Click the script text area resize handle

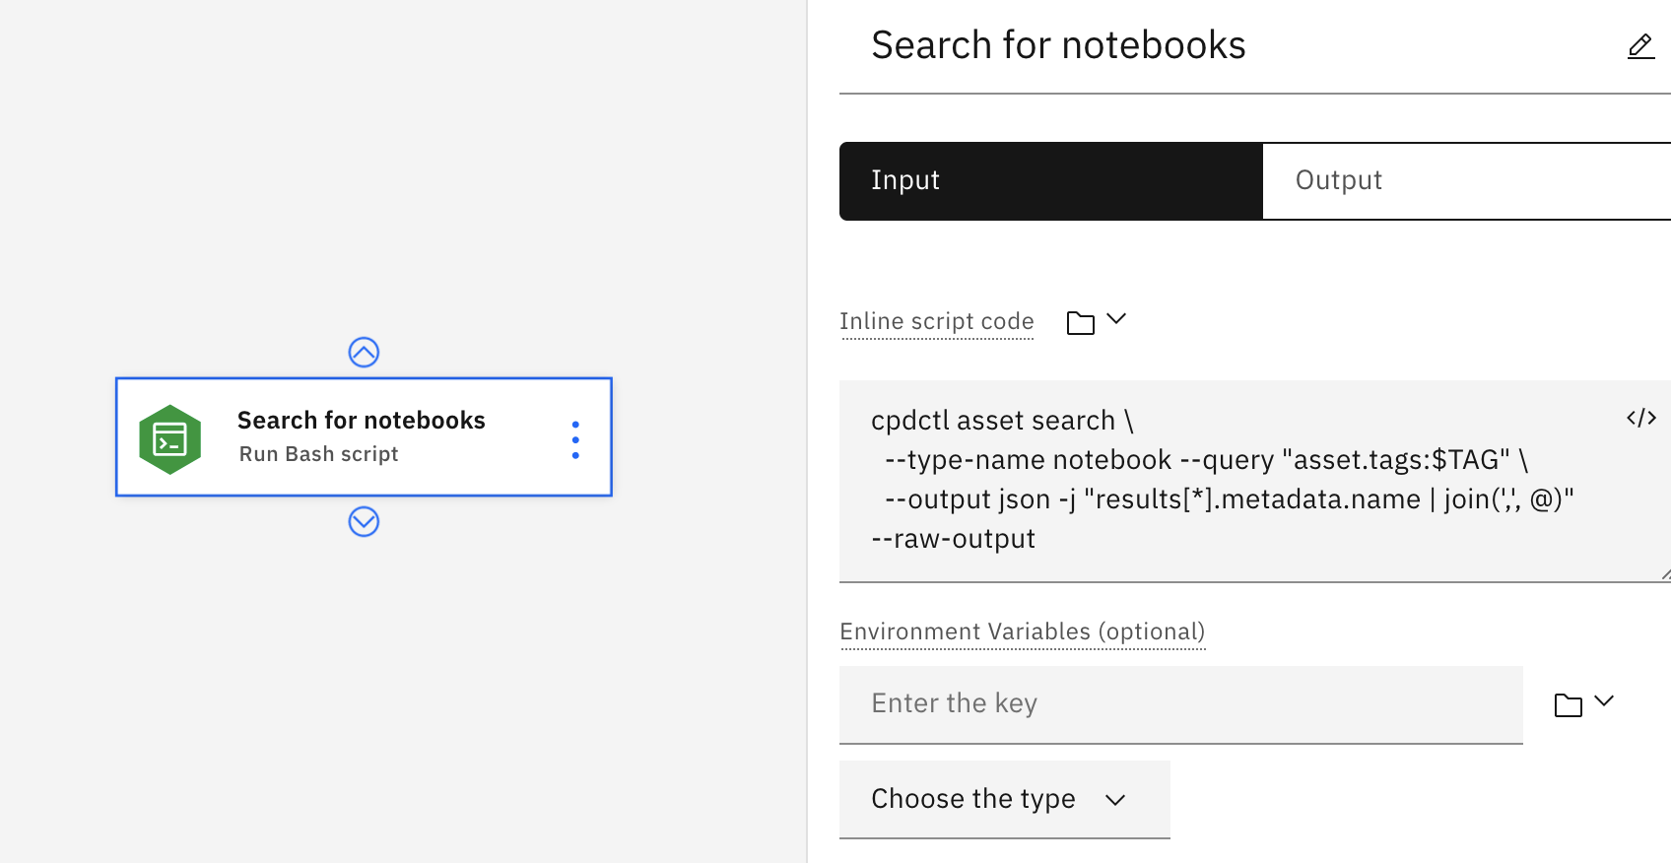1664,574
